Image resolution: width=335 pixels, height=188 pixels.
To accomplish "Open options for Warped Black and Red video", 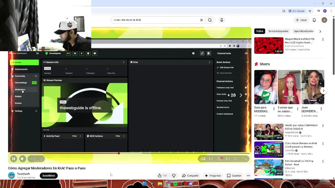I will [323, 39].
